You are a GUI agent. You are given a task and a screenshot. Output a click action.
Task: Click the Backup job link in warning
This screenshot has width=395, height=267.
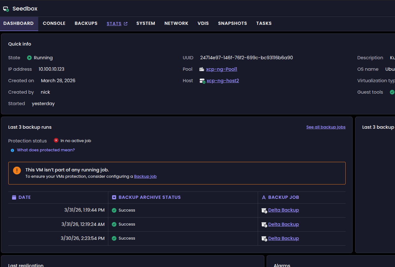pyautogui.click(x=145, y=177)
